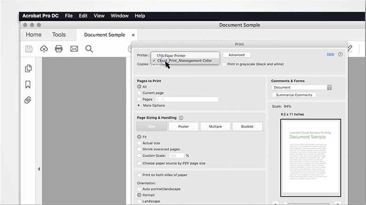Click the cloud upload icon
This screenshot has width=366, height=205.
click(44, 49)
